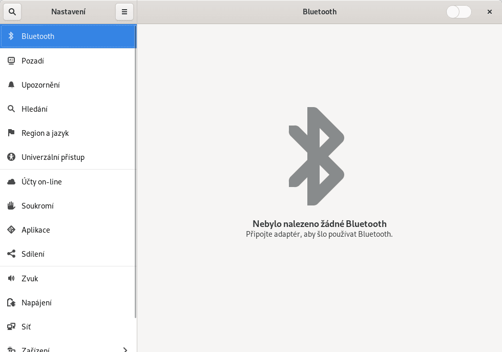Open the Upozornění settings panel
The image size is (502, 352).
(x=68, y=85)
